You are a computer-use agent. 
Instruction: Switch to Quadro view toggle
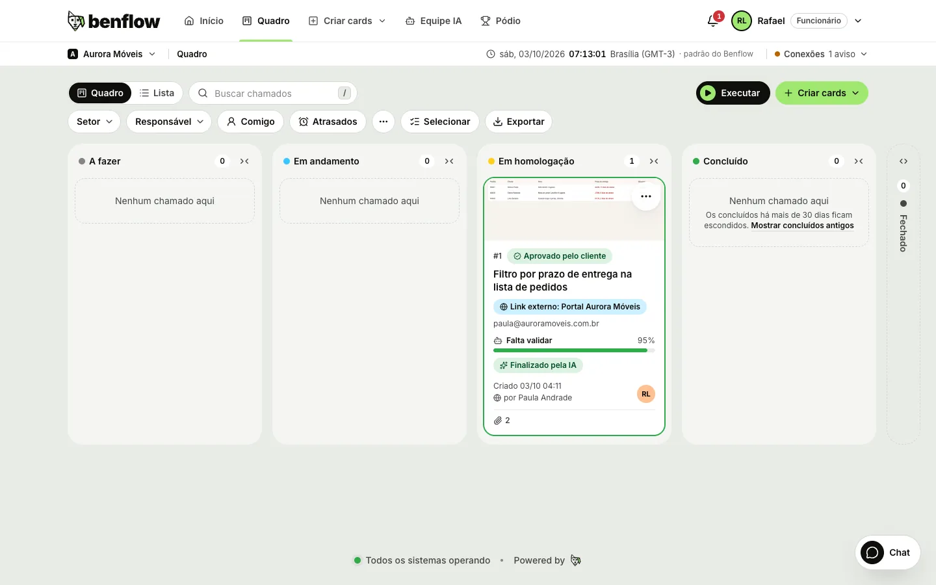(100, 93)
